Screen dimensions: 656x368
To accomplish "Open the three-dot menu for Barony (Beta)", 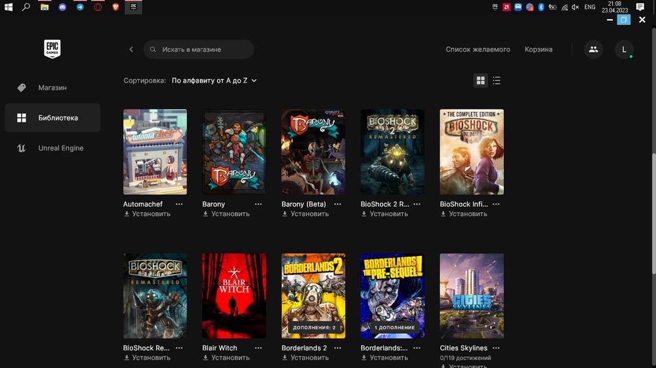I will click(x=338, y=204).
